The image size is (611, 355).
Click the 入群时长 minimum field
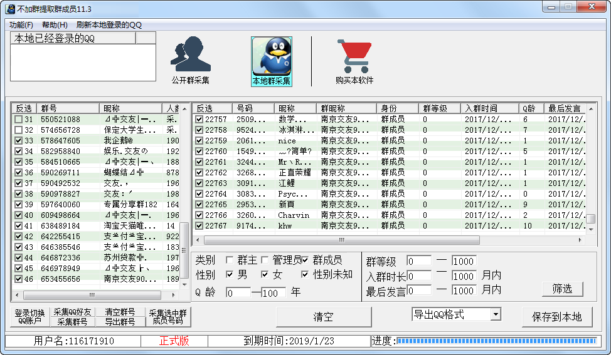[x=419, y=275]
